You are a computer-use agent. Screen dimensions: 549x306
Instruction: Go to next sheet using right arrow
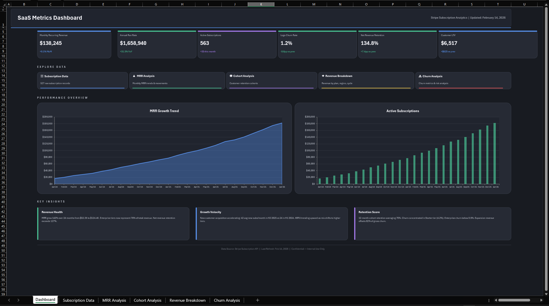tap(18, 300)
